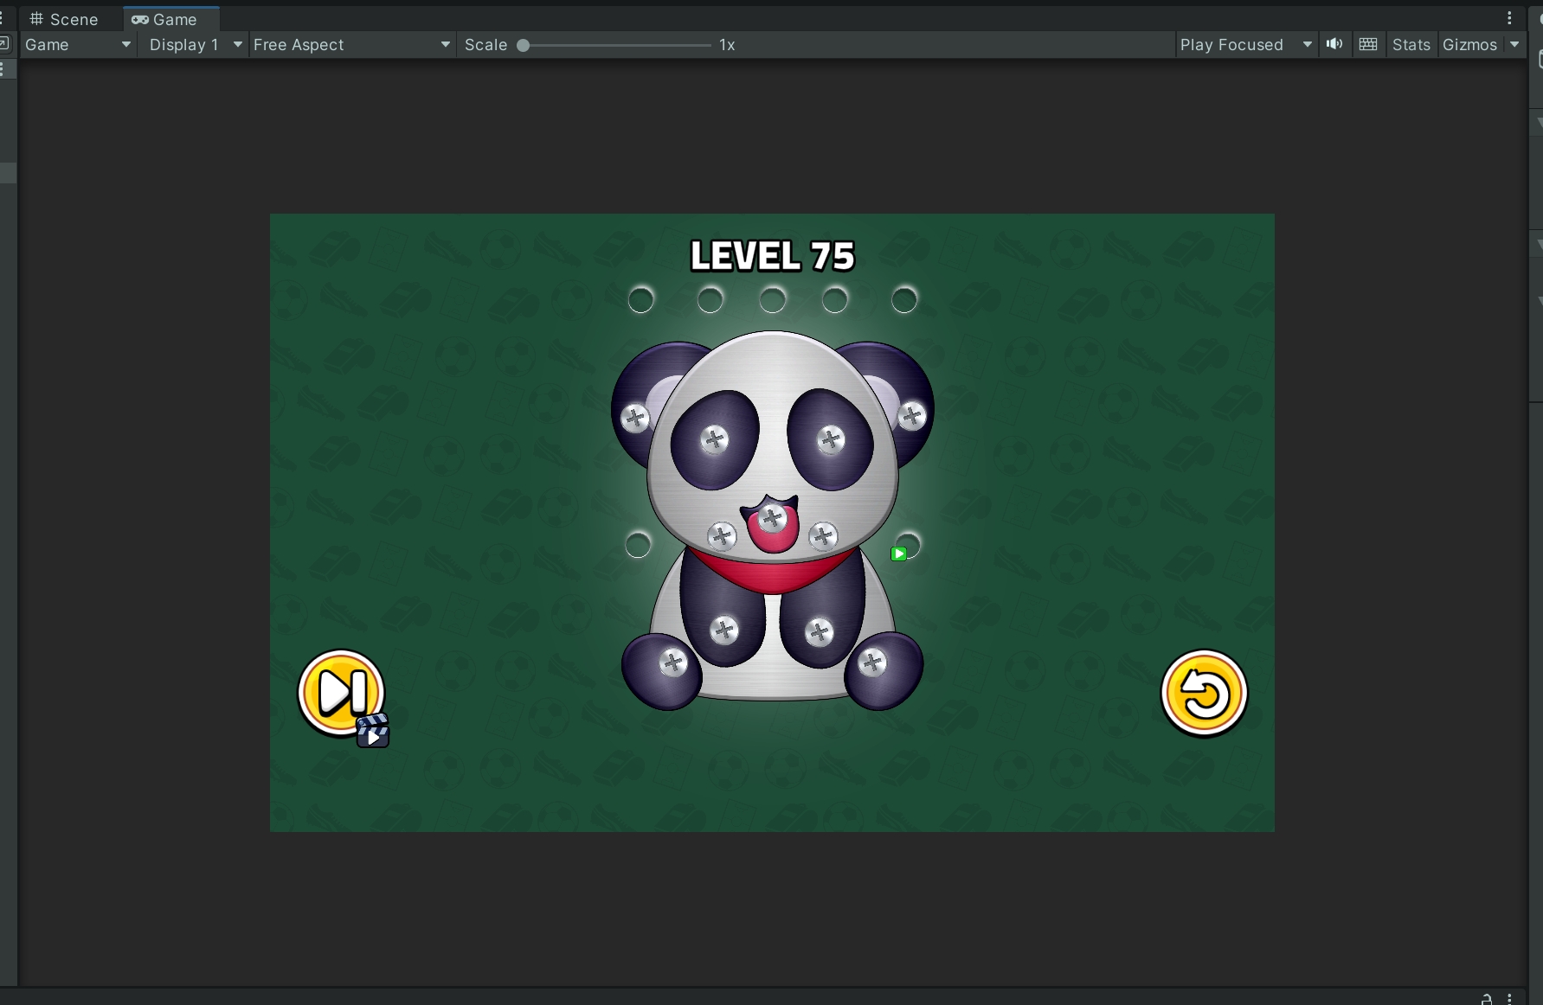
Task: Open the Display 1 dropdown
Action: [195, 45]
